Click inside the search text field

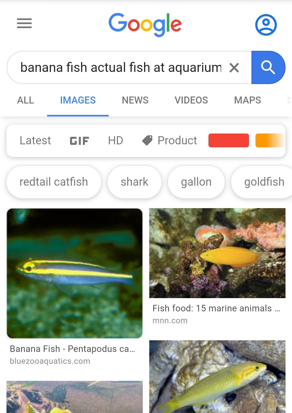coord(121,68)
